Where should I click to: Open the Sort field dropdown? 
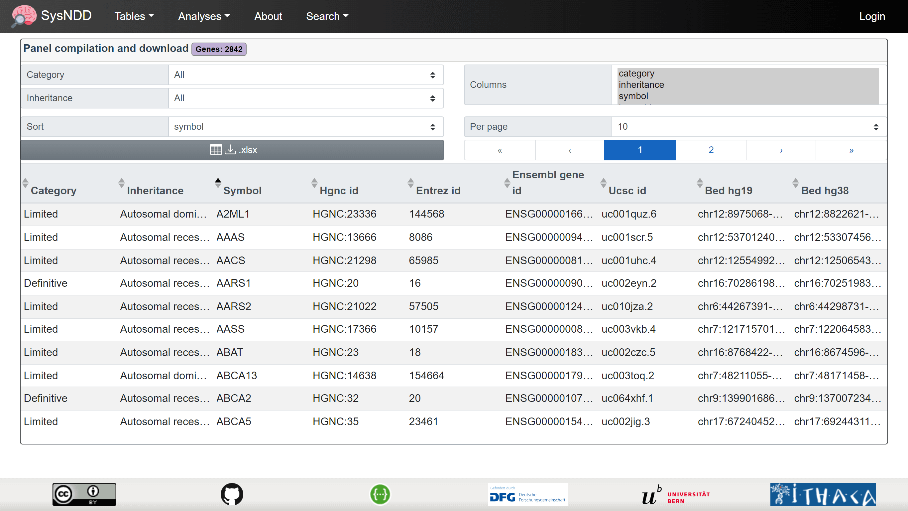tap(306, 127)
